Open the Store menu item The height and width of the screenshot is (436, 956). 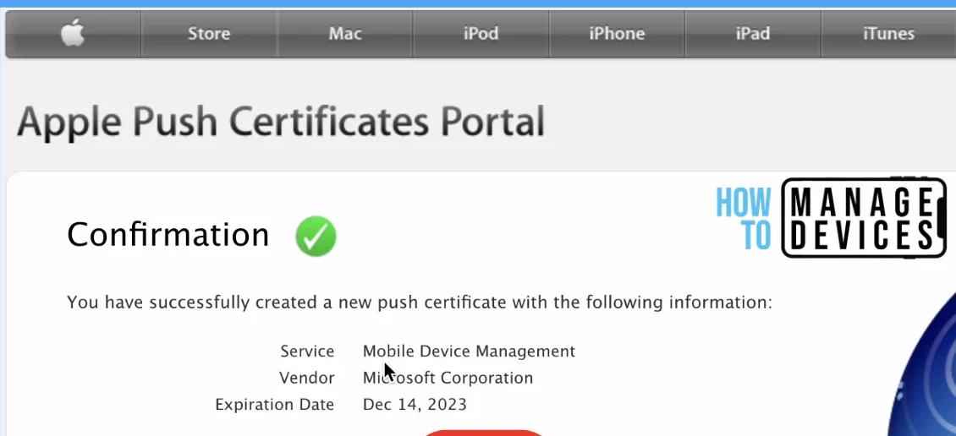[208, 34]
